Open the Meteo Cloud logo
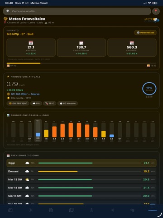This screenshot has width=163, height=218. tap(152, 20)
